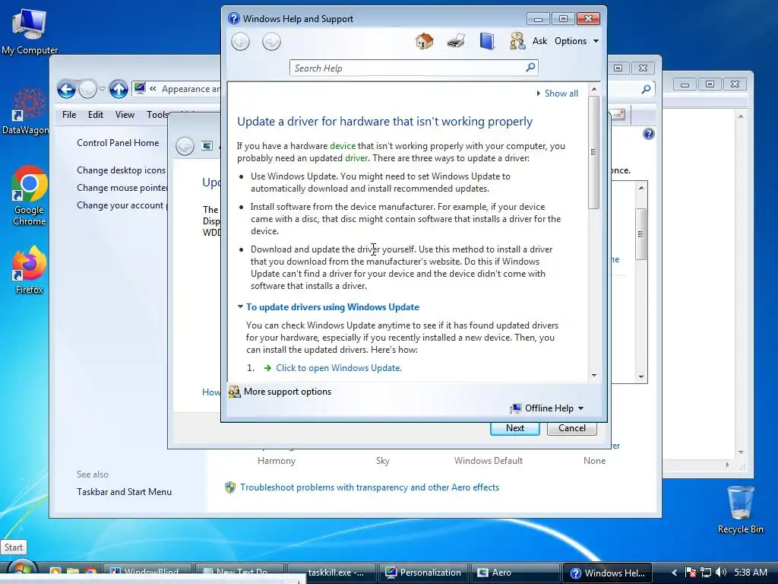This screenshot has height=584, width=778.
Task: Click volume speaker tray icon
Action: pos(721,572)
